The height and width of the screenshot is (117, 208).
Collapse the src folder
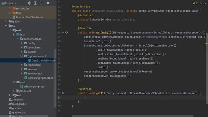6,26
